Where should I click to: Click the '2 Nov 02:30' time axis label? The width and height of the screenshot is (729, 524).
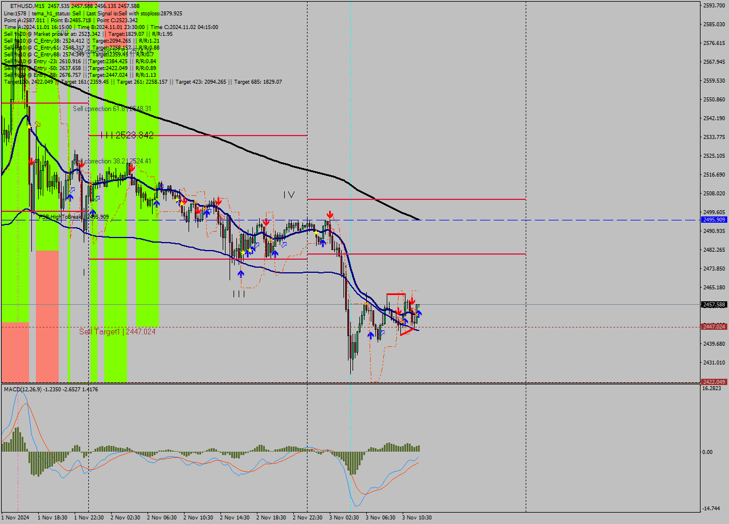125,518
